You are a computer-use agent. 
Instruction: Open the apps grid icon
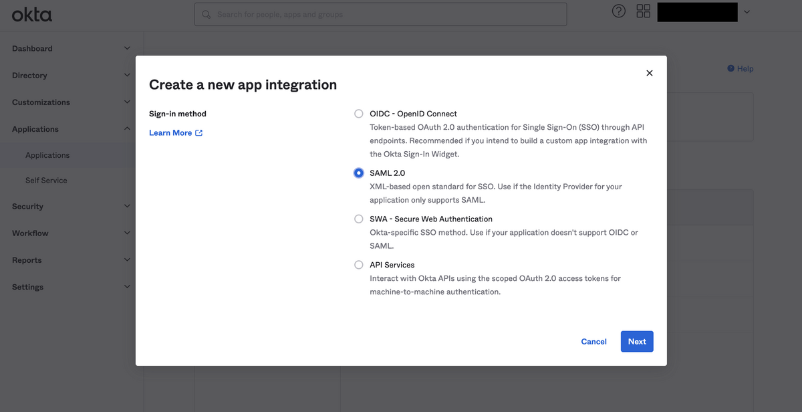click(644, 11)
